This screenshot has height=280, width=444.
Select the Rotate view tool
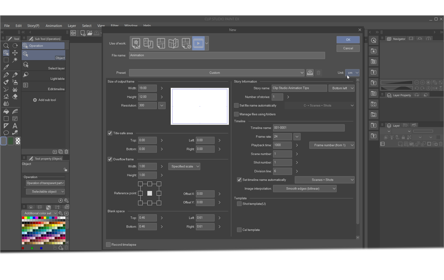pyautogui.click(x=15, y=46)
